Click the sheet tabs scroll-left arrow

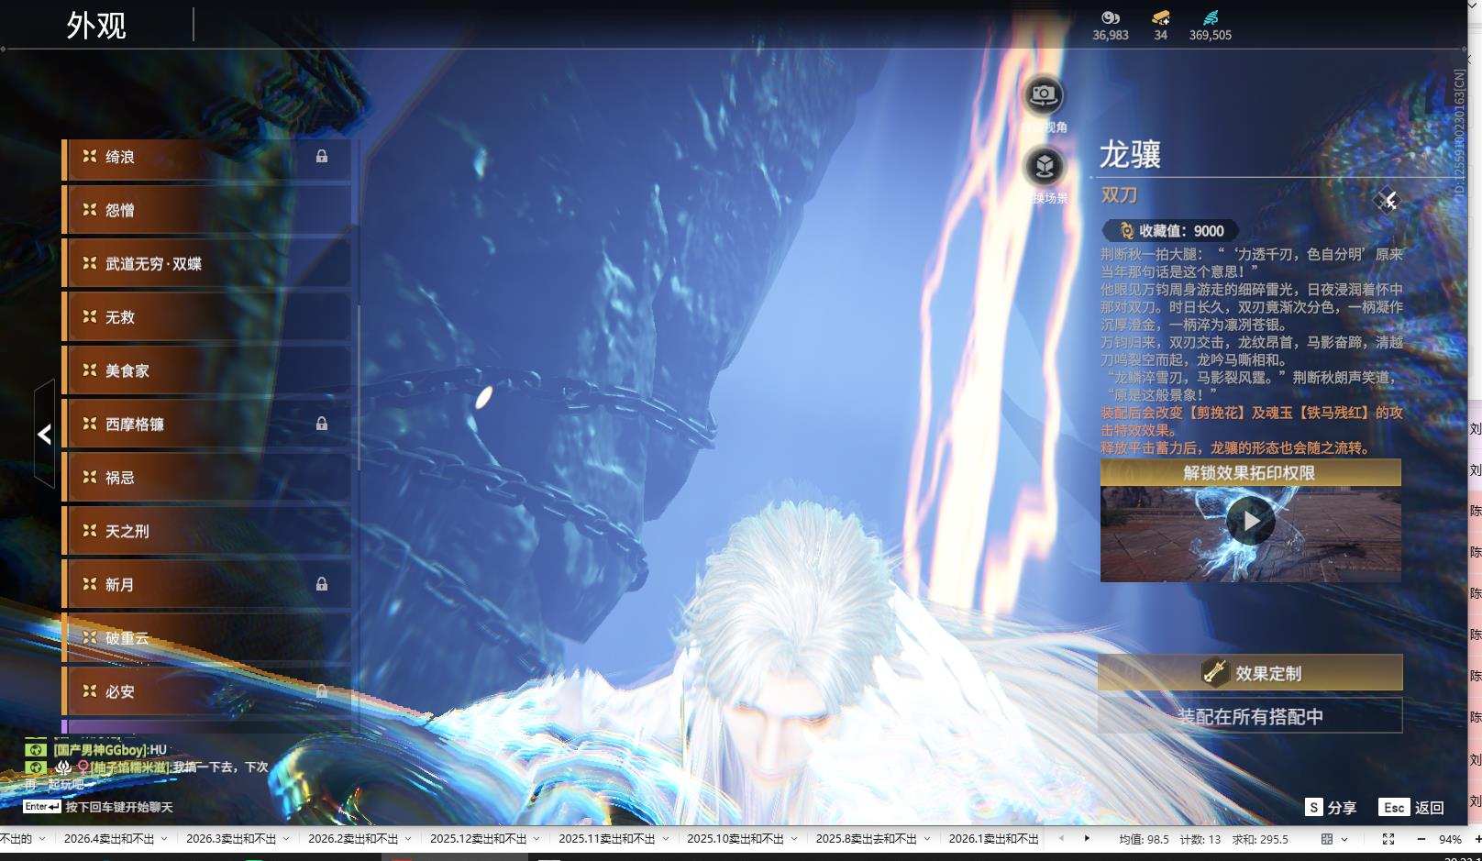click(x=1061, y=838)
